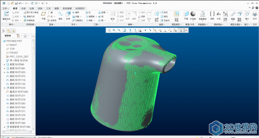This screenshot has height=138, width=259.
Task: Toggle axis display in graphics toolbar
Action: pyautogui.click(x=165, y=30)
